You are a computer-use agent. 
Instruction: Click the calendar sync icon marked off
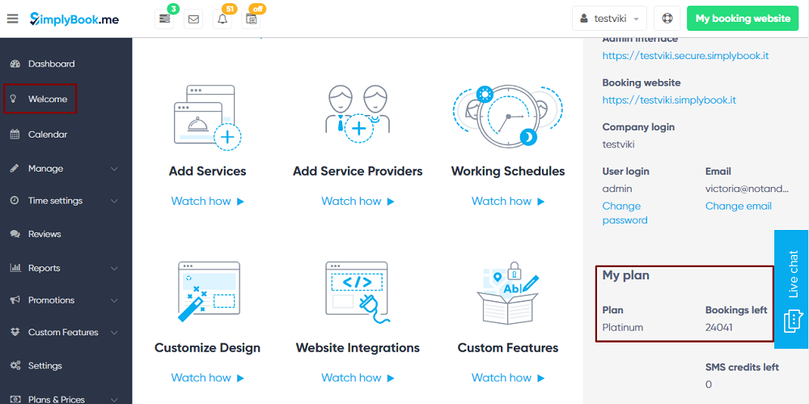pos(252,19)
